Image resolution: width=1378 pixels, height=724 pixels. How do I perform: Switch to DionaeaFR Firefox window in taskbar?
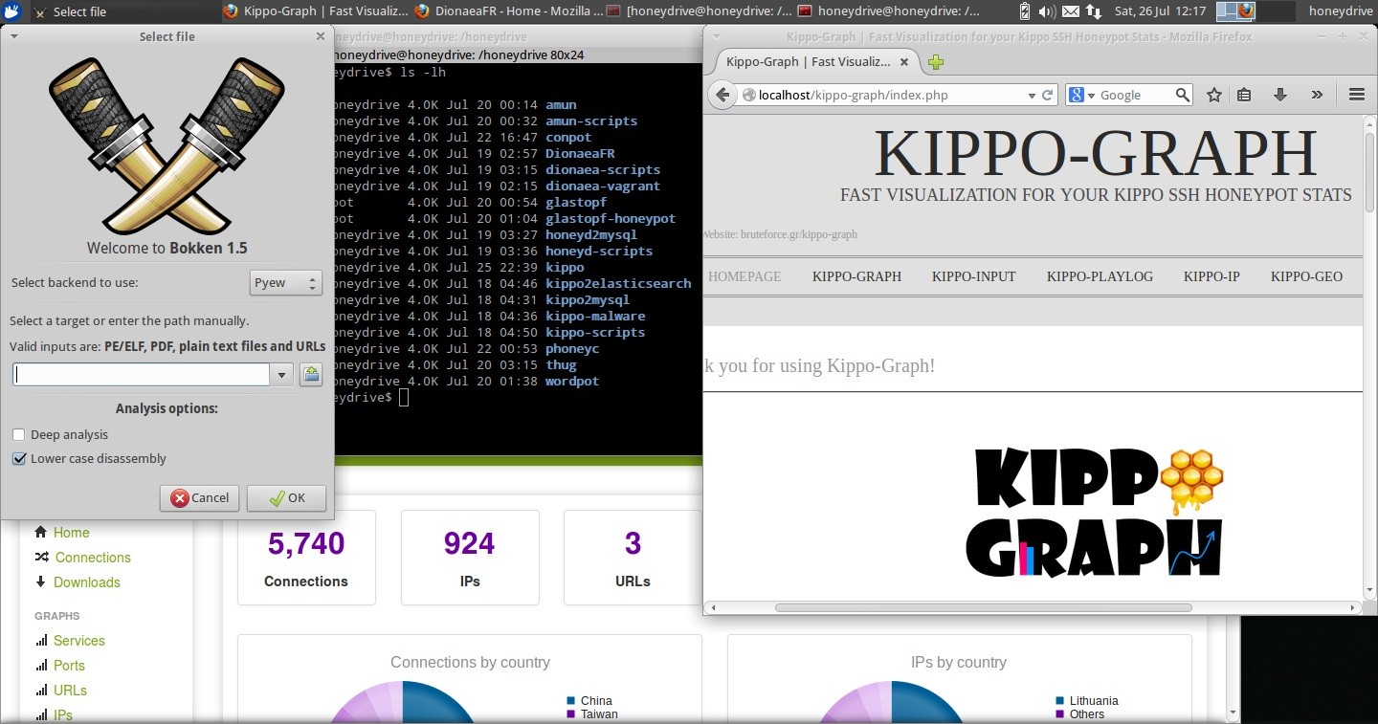click(x=508, y=11)
